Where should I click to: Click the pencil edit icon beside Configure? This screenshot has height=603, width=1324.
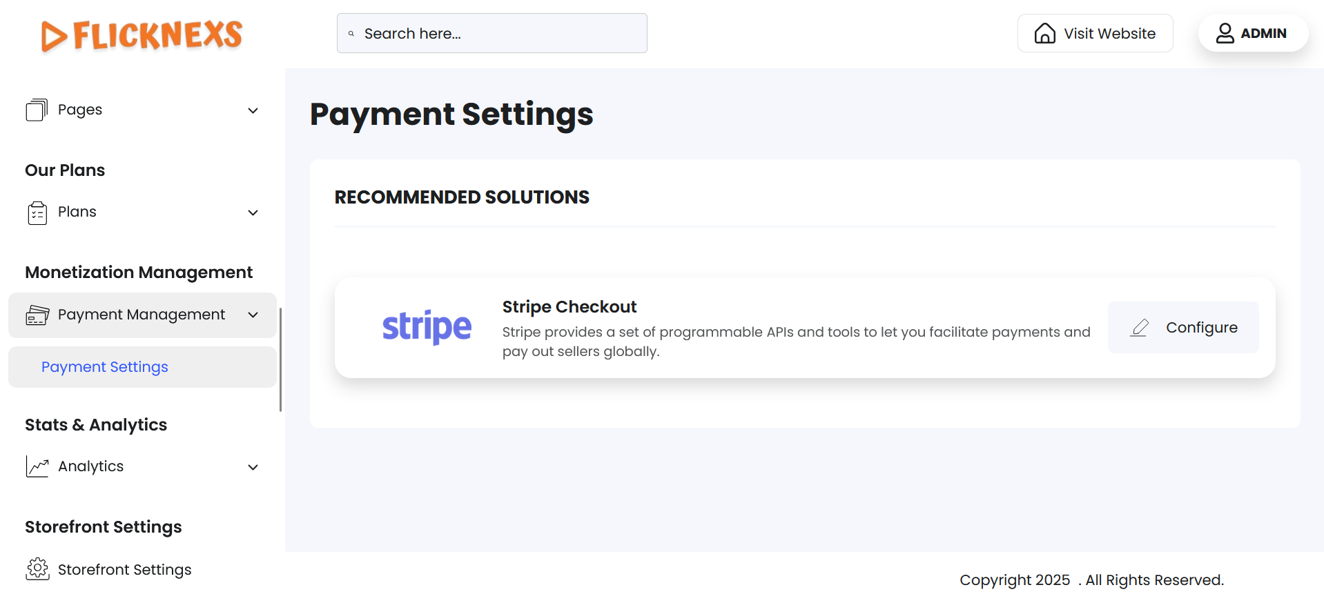click(1140, 328)
